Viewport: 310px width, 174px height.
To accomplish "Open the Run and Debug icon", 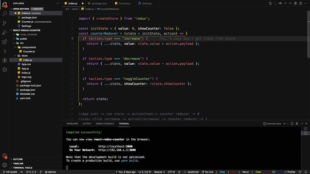I will click(4, 32).
